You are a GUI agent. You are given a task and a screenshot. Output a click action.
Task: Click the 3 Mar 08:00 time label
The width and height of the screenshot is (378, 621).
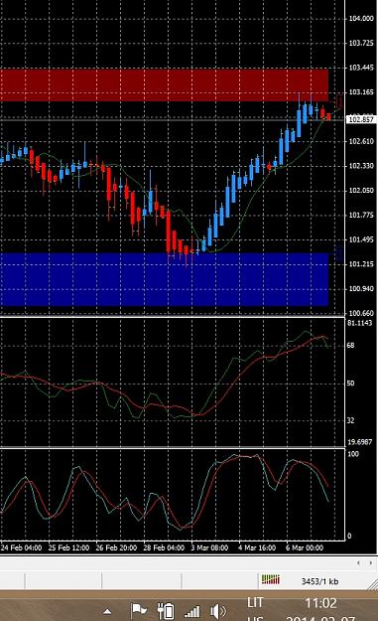click(x=210, y=547)
